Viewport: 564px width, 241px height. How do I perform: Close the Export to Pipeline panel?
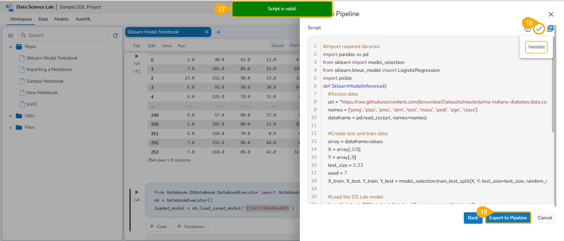click(551, 14)
